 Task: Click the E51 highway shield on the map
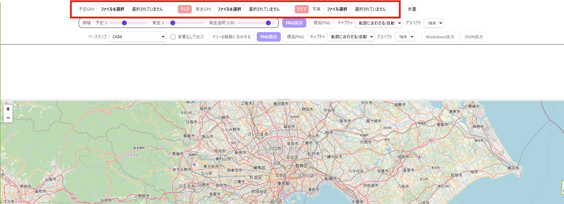(431, 140)
